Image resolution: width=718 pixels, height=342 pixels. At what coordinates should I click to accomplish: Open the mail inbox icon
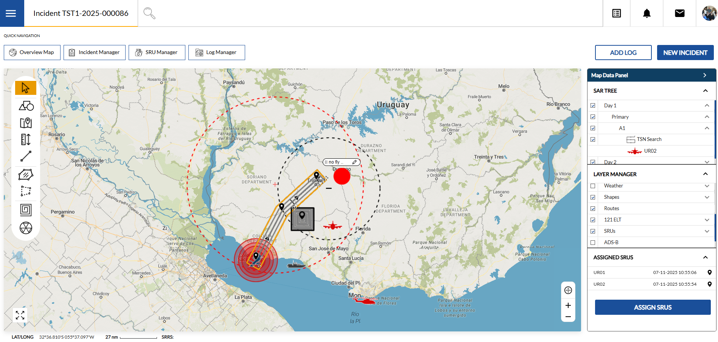[679, 14]
